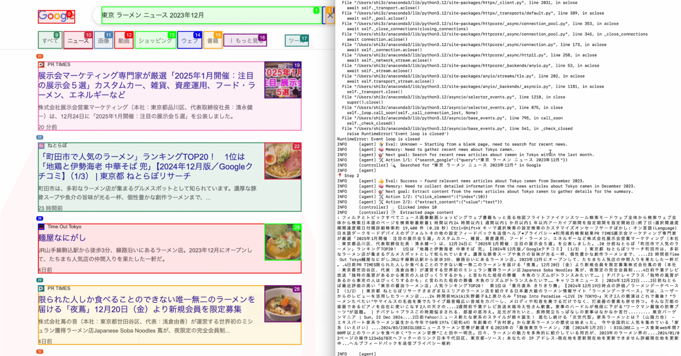This screenshot has height=356, width=681.
Task: Open the ツール options
Action: [297, 41]
